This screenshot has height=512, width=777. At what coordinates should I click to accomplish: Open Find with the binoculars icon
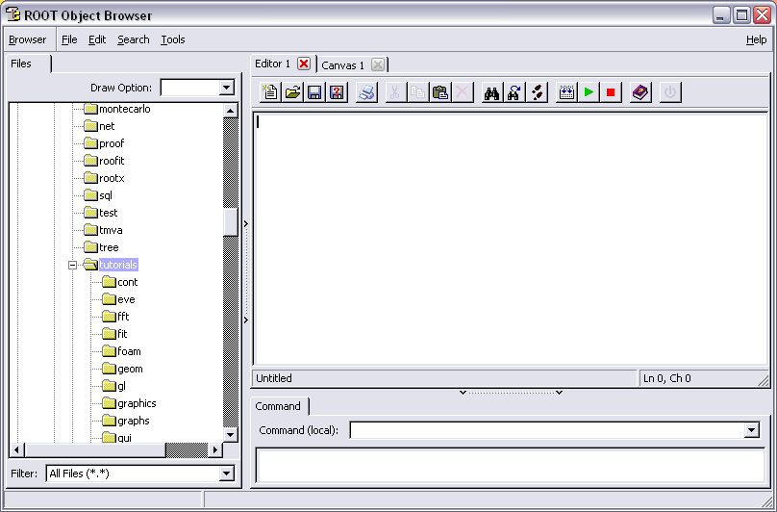[x=491, y=92]
